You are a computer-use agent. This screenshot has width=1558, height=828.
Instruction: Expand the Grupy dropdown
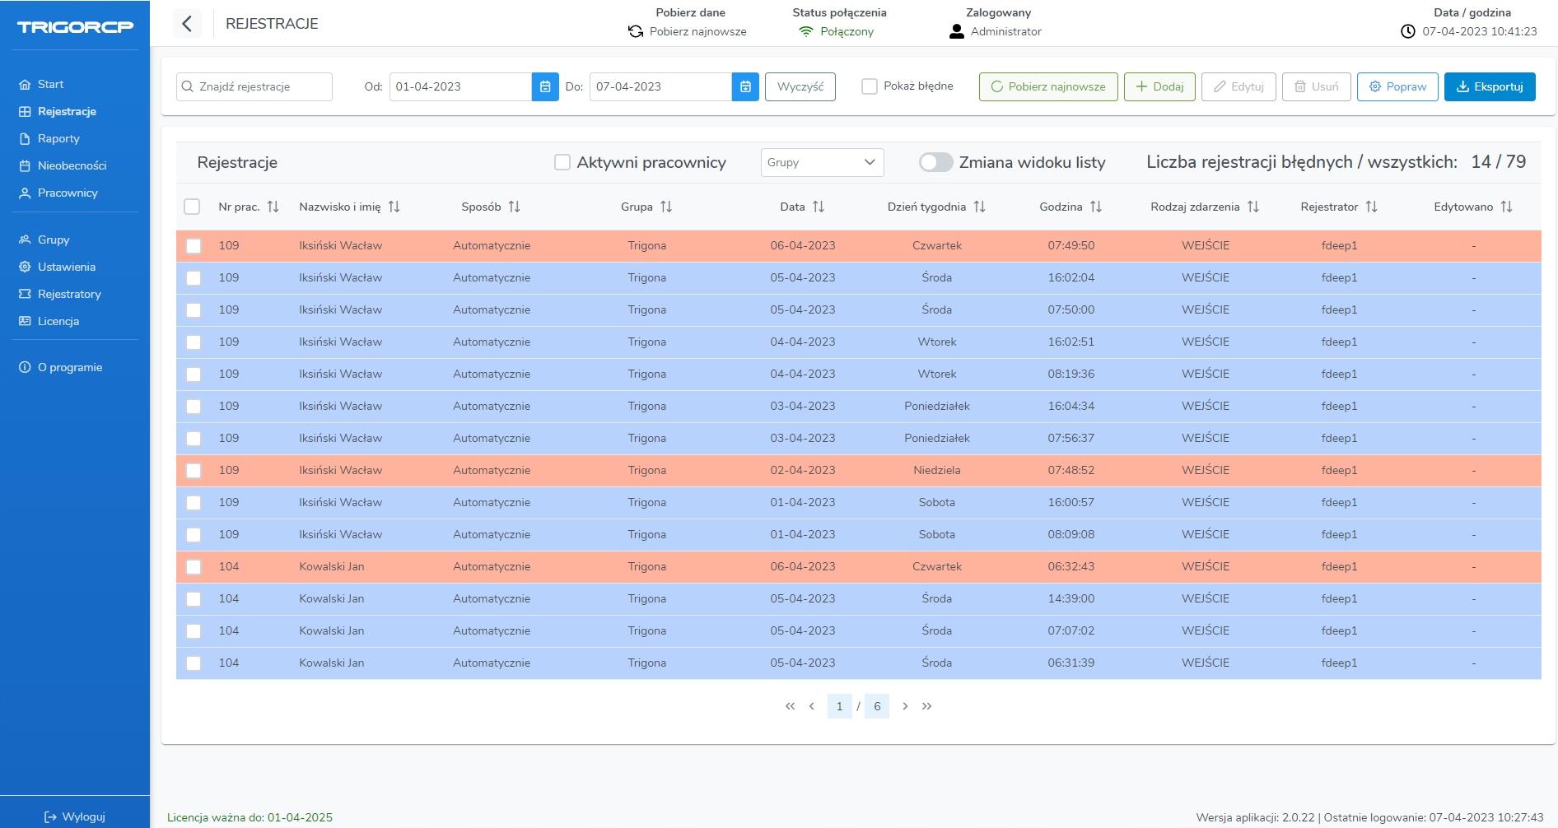click(822, 162)
